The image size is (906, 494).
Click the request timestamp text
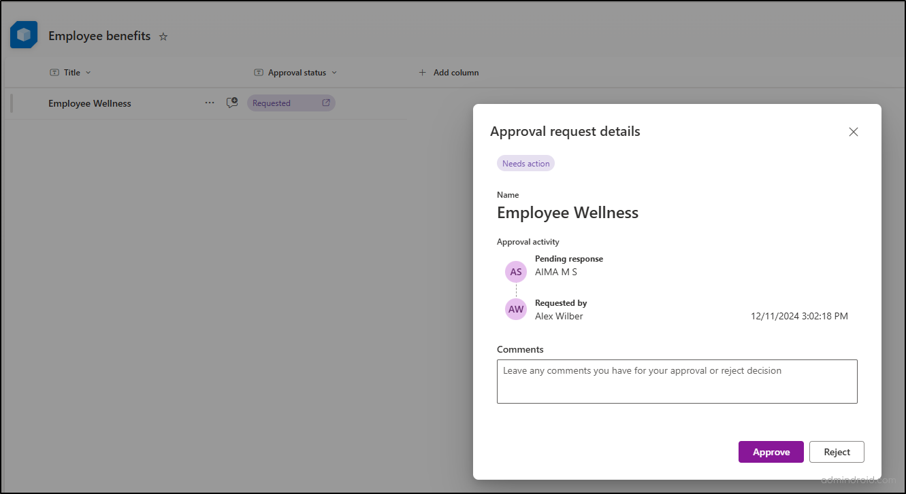(x=799, y=315)
